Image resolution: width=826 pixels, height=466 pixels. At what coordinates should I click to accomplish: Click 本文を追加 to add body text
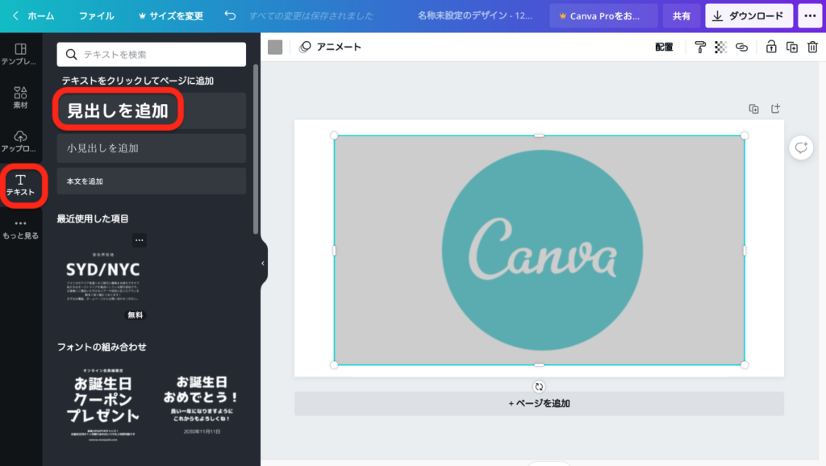point(151,181)
